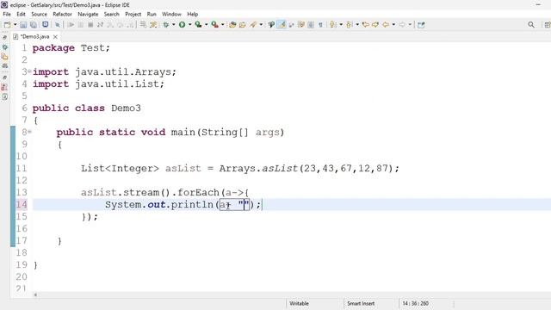Click the quick access magnifier icon
The image size is (551, 310).
(x=531, y=25)
